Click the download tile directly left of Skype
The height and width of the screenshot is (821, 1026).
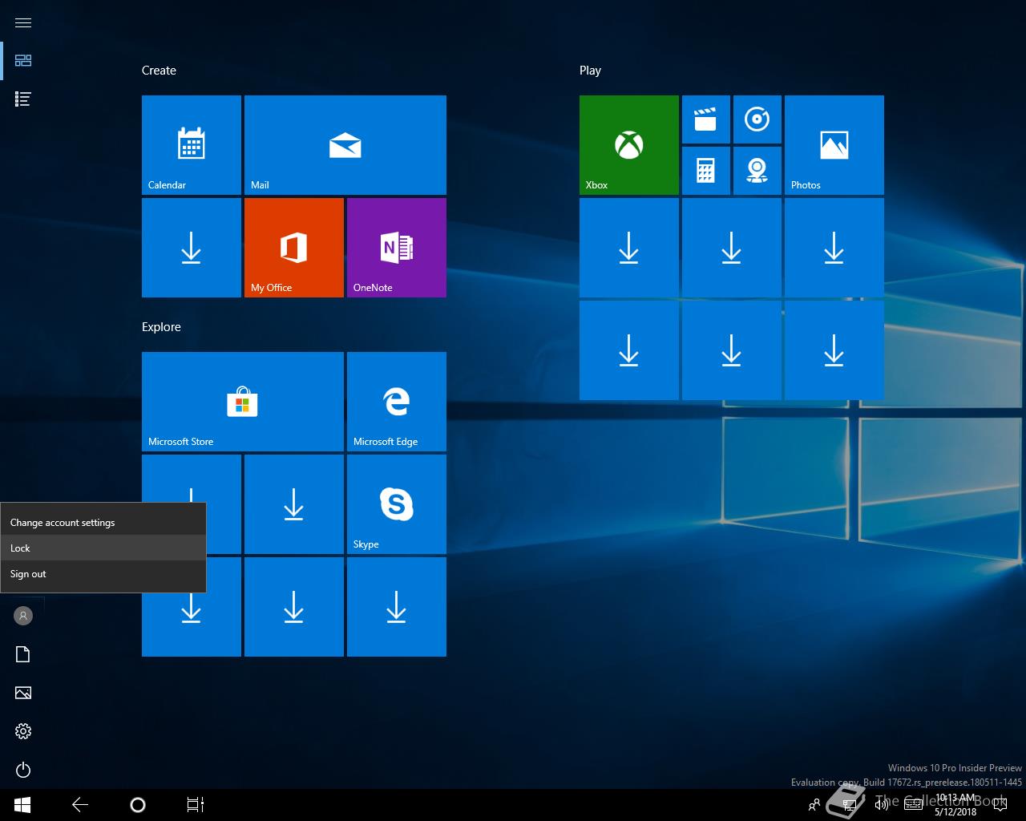(294, 504)
